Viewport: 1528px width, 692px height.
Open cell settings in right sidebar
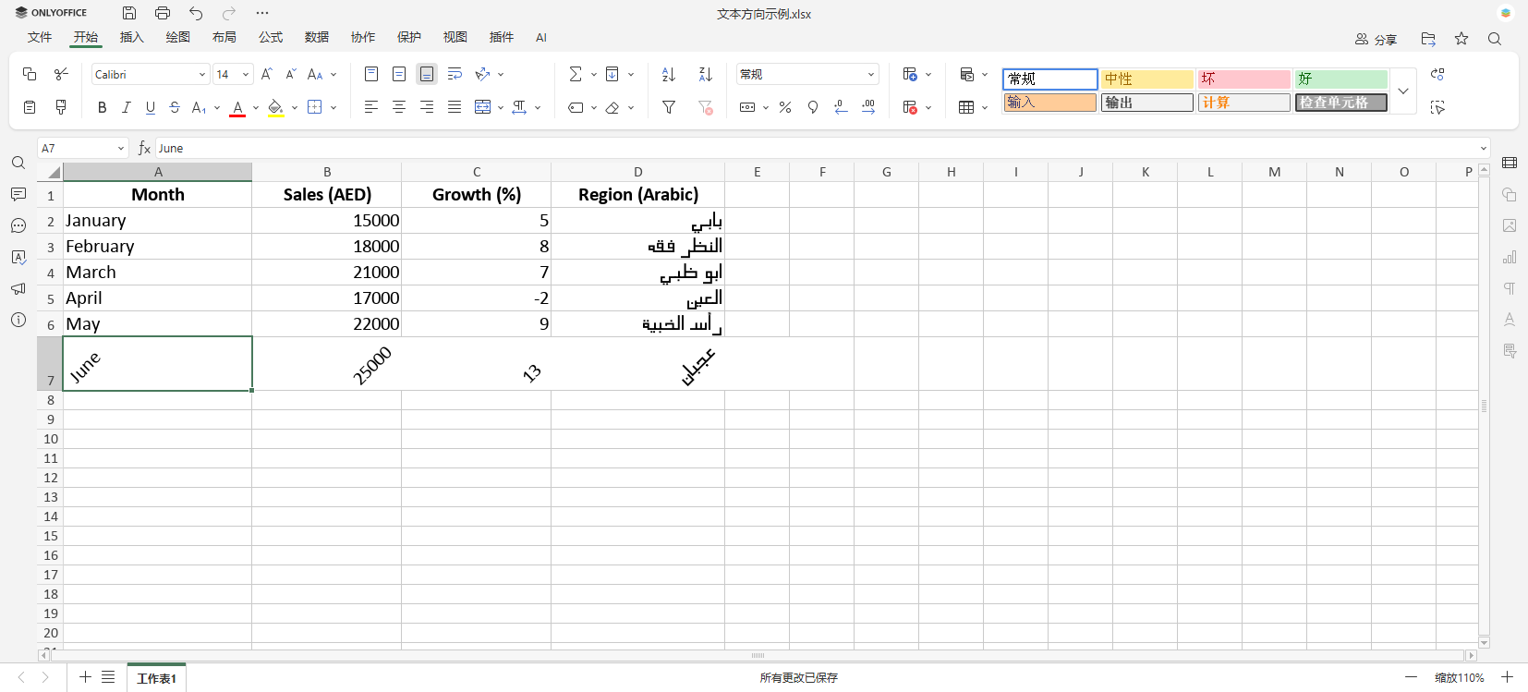coord(1510,163)
